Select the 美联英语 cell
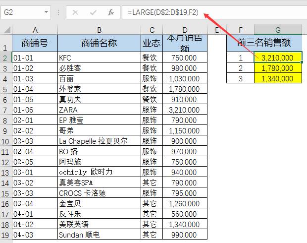Screen dimensions: 307x243 (99, 224)
